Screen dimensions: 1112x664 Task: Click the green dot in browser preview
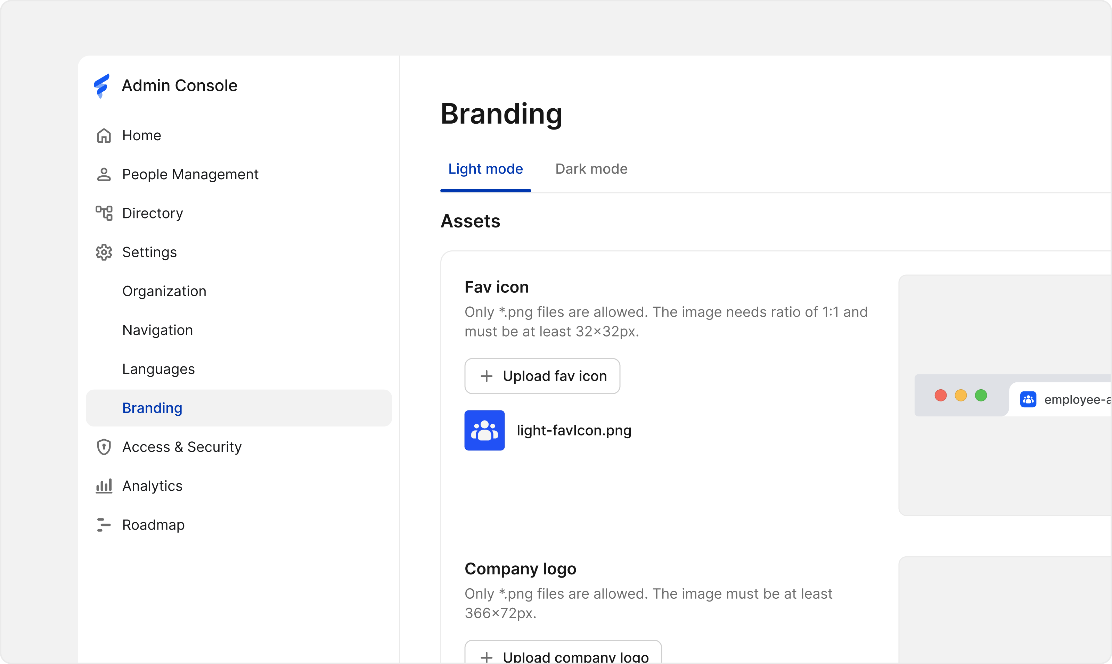point(981,396)
